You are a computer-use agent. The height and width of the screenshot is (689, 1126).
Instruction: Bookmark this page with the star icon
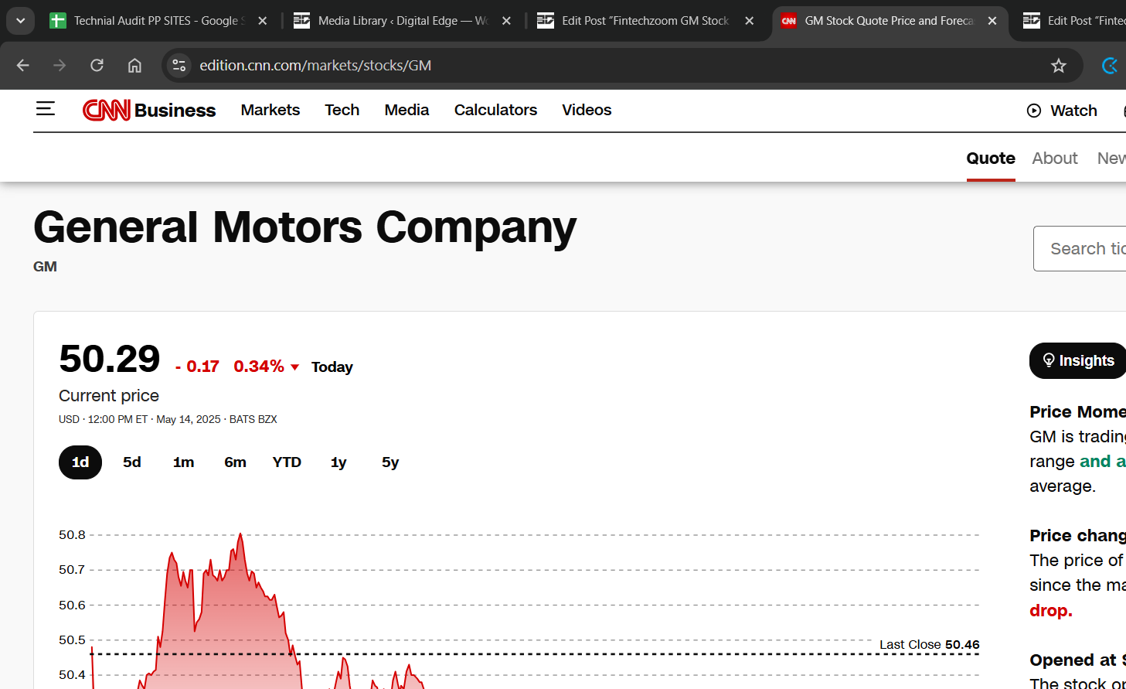pyautogui.click(x=1059, y=66)
